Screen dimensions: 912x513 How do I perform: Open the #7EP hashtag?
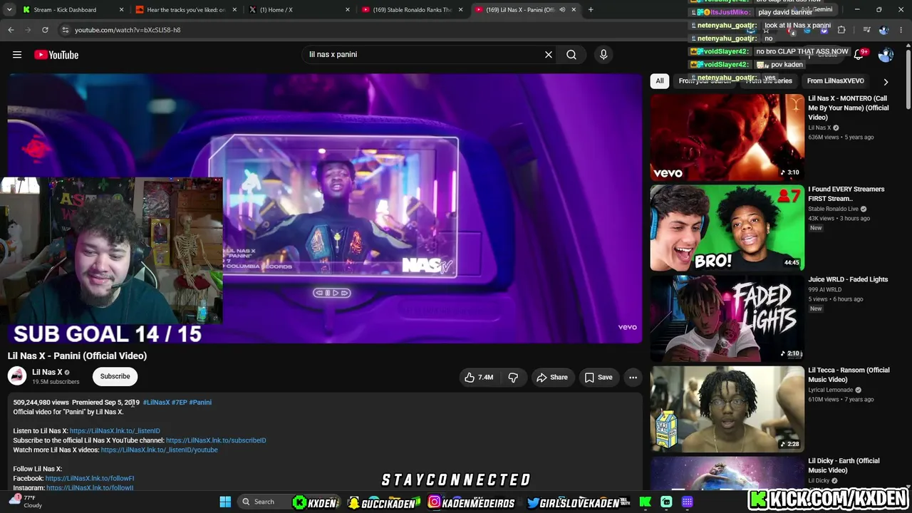179,403
